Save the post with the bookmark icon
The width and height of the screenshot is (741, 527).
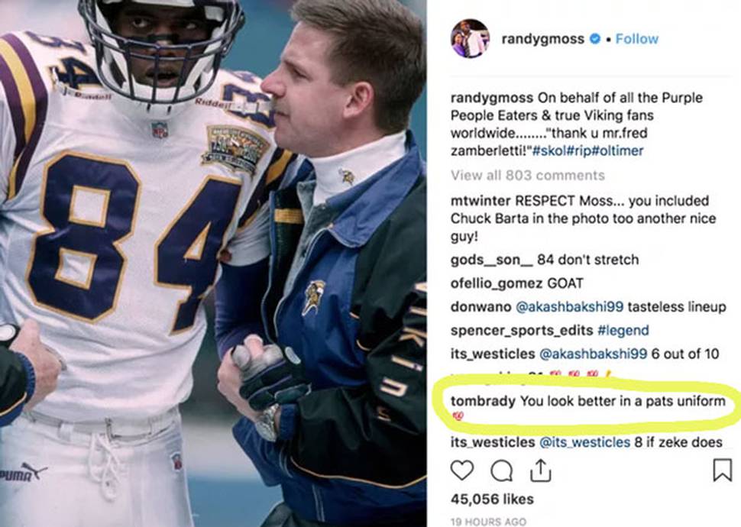pos(722,470)
